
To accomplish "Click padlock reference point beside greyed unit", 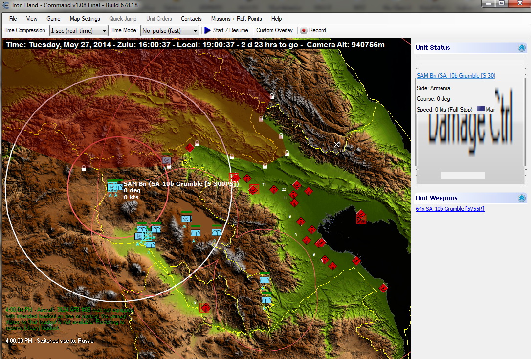I will 169,166.
